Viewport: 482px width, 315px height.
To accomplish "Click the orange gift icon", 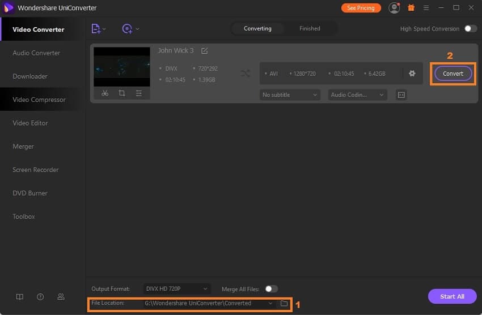I will [x=411, y=8].
